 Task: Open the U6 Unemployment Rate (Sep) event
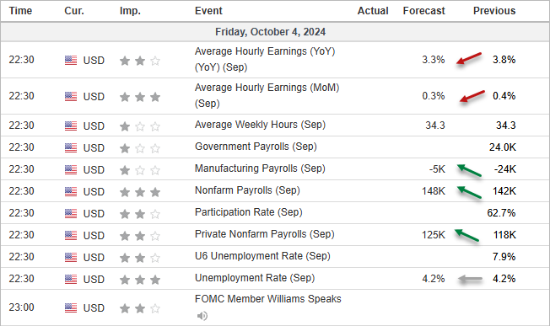click(x=262, y=256)
